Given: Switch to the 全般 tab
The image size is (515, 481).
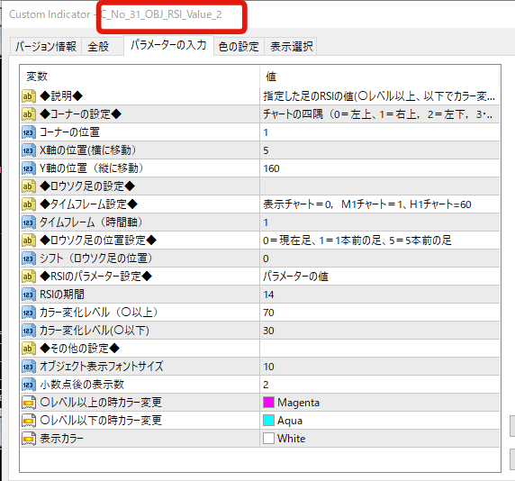Looking at the screenshot, I should click(102, 46).
